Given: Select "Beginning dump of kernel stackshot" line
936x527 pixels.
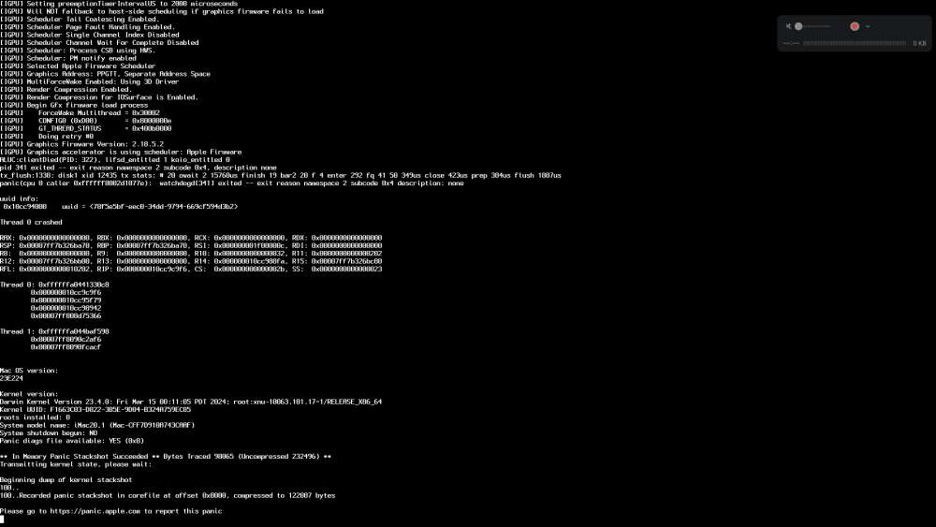Looking at the screenshot, I should click(66, 480).
